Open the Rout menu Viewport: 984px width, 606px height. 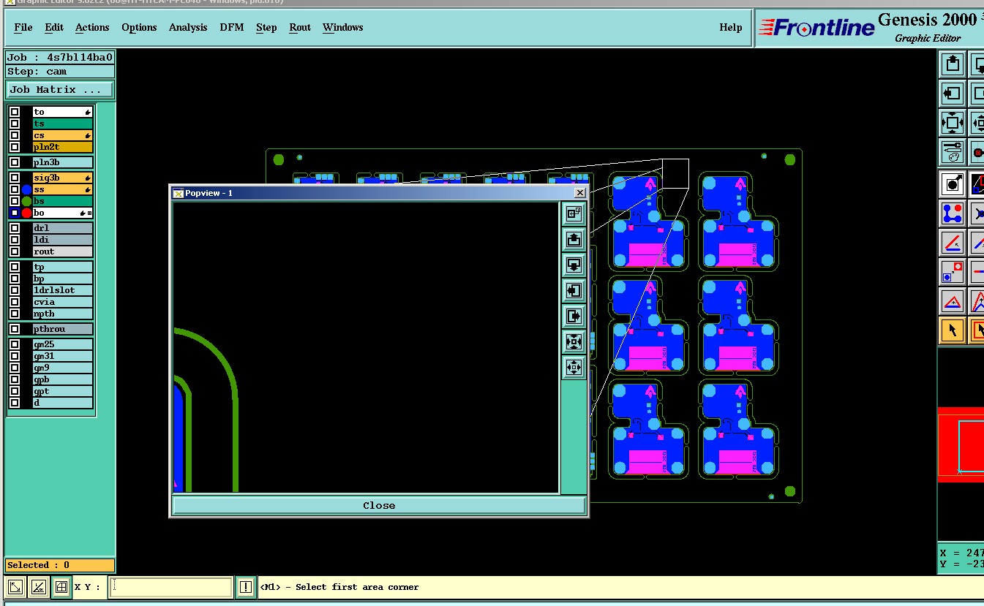click(x=300, y=27)
